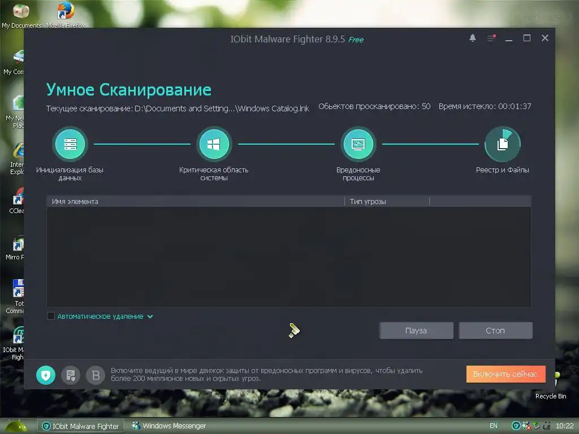Image resolution: width=579 pixels, height=434 pixels.
Task: Click the Умное Сканирование heading
Action: pos(129,90)
